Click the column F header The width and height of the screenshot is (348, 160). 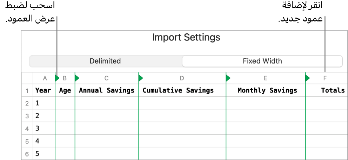(325, 78)
